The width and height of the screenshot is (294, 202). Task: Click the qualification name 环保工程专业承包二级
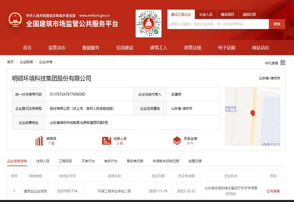pos(114,191)
